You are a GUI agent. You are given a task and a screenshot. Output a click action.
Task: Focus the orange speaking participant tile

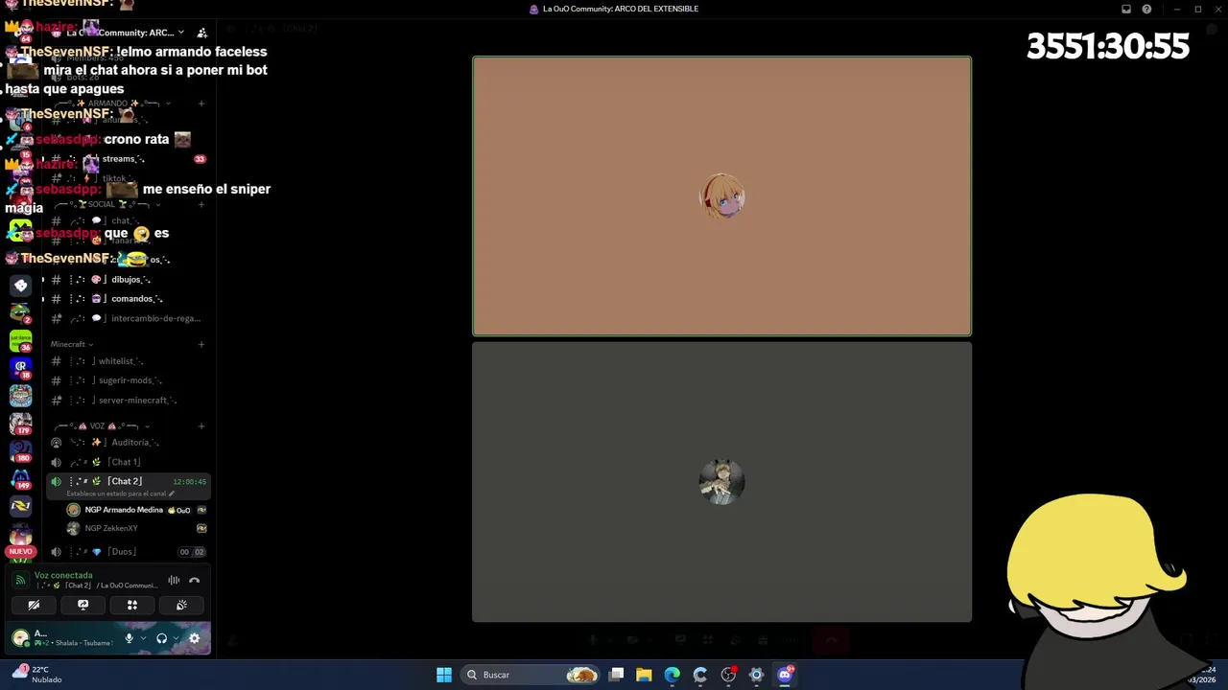pos(721,196)
